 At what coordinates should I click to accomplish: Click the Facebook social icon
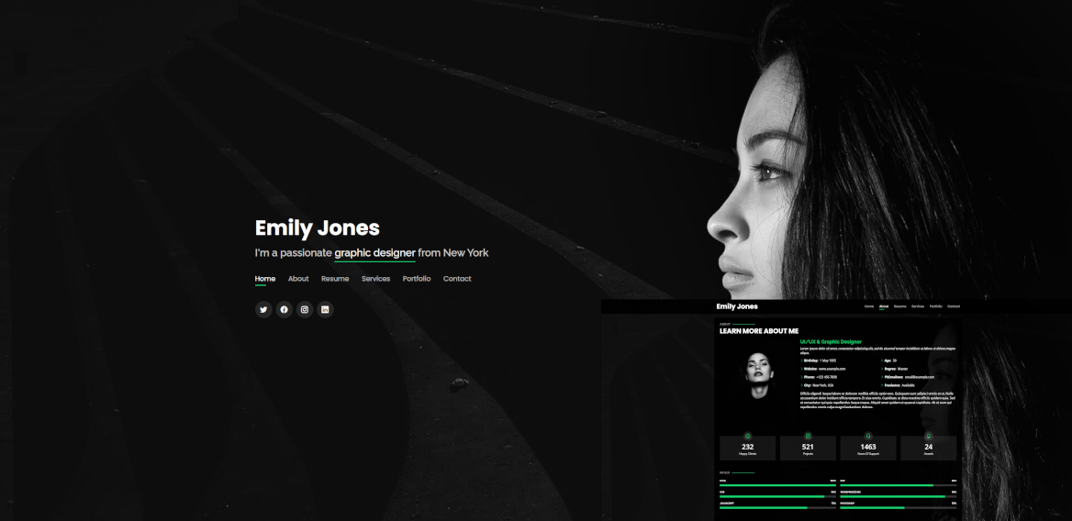(x=284, y=310)
